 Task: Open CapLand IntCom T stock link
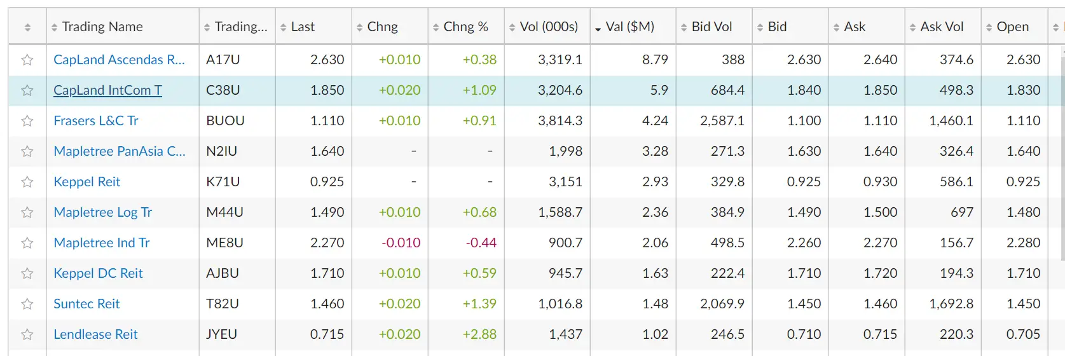tap(107, 90)
